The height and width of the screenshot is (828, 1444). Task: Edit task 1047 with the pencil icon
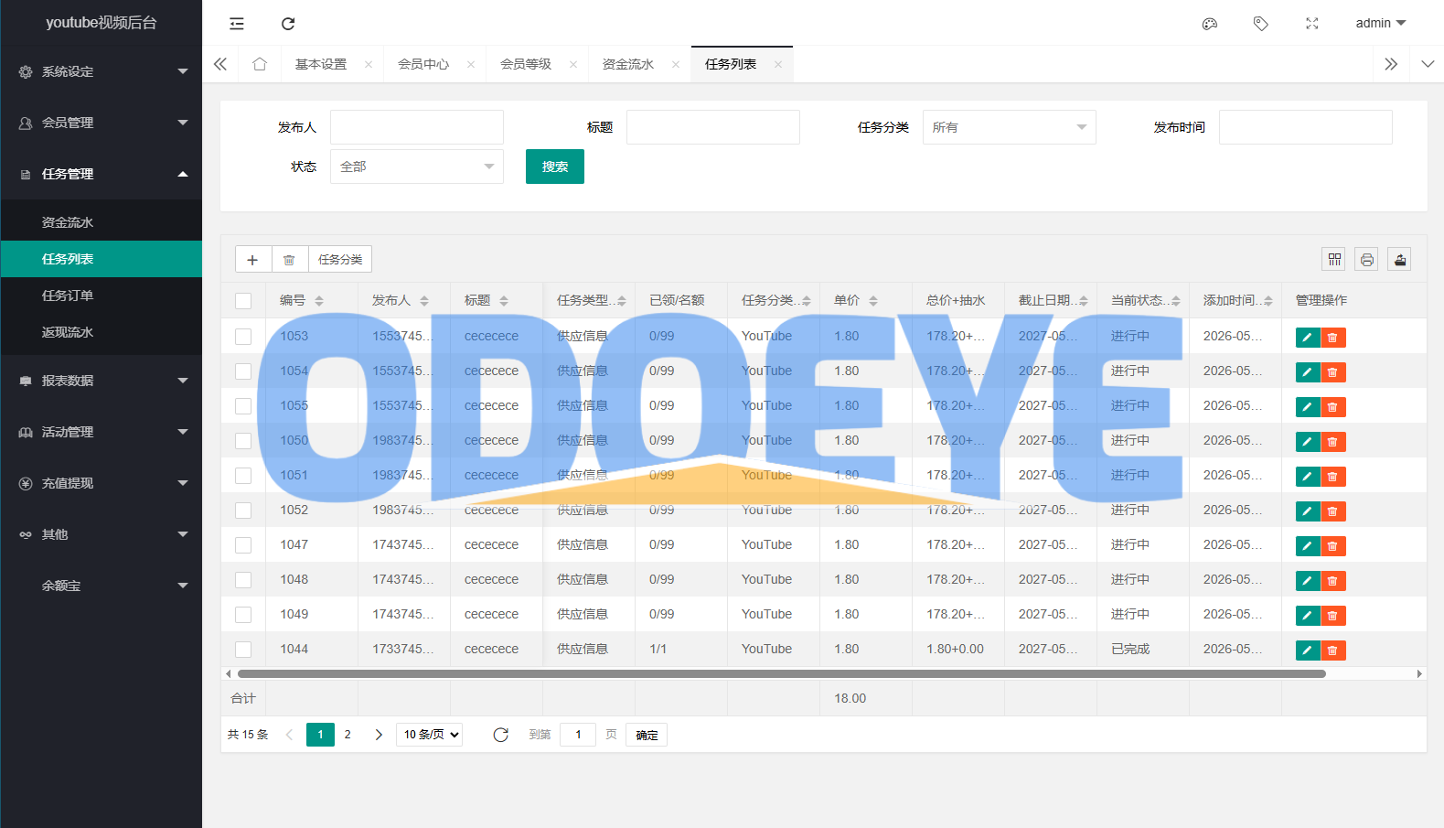[x=1308, y=546]
